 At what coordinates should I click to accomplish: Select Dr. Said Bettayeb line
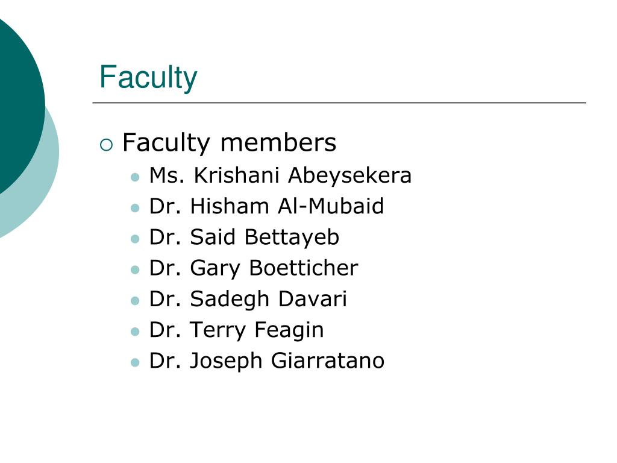coord(244,237)
